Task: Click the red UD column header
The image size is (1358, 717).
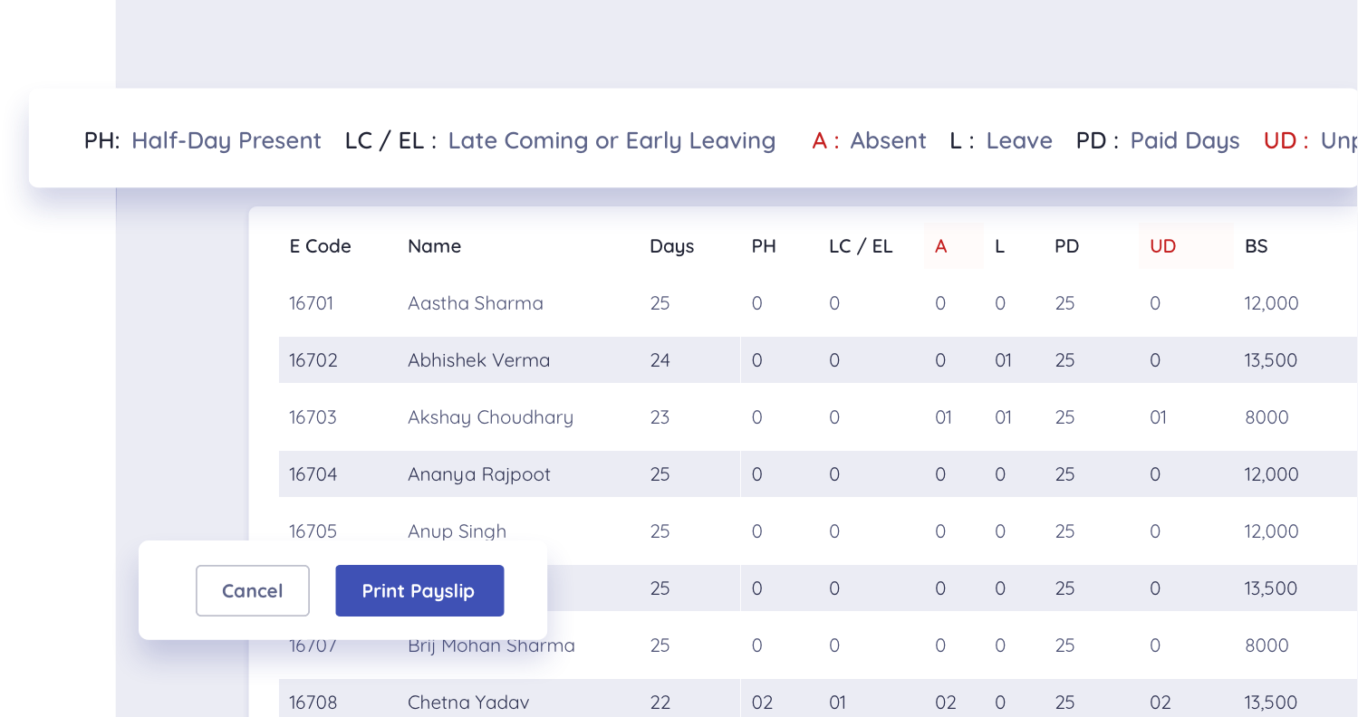Action: point(1162,246)
